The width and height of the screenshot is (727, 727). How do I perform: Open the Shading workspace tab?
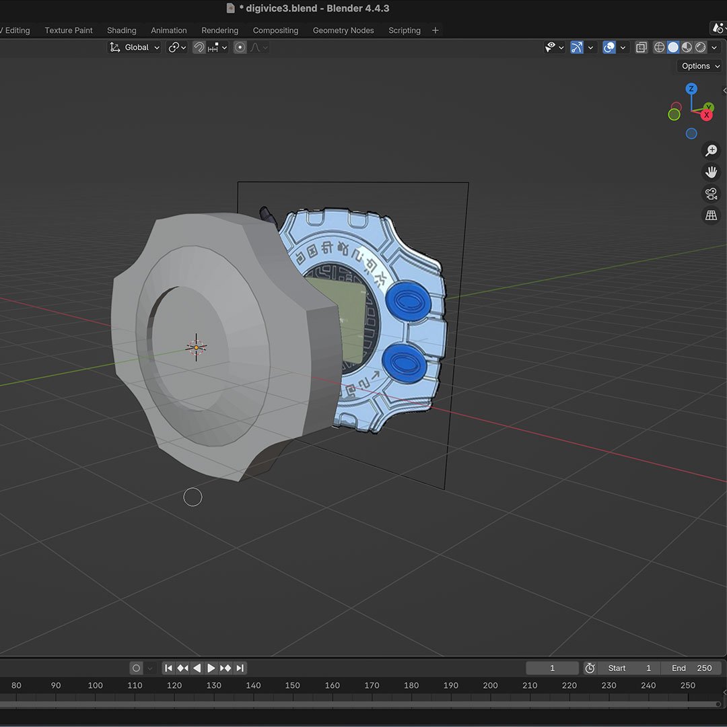[121, 30]
